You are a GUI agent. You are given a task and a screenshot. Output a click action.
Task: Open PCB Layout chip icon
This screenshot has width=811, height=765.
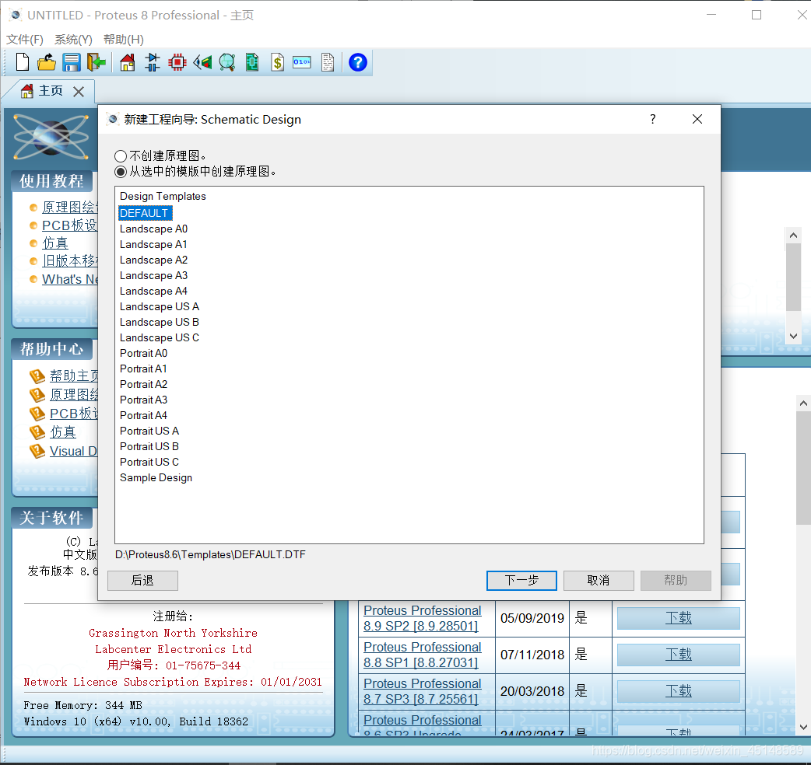[x=177, y=62]
